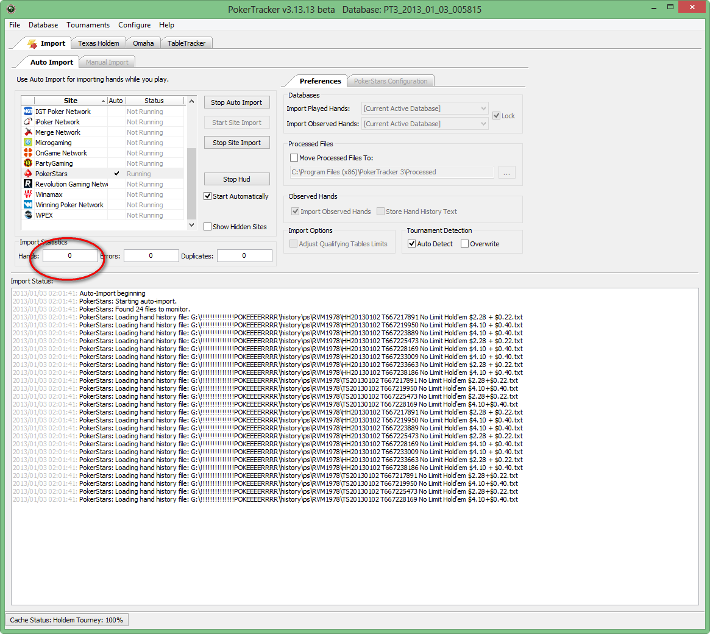Switch to the TableTracker tab
The width and height of the screenshot is (710, 634).
pos(186,43)
